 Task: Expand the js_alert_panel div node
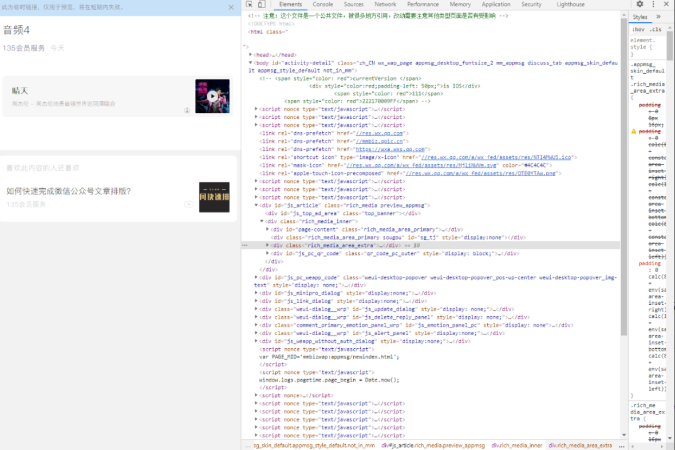[x=256, y=333]
